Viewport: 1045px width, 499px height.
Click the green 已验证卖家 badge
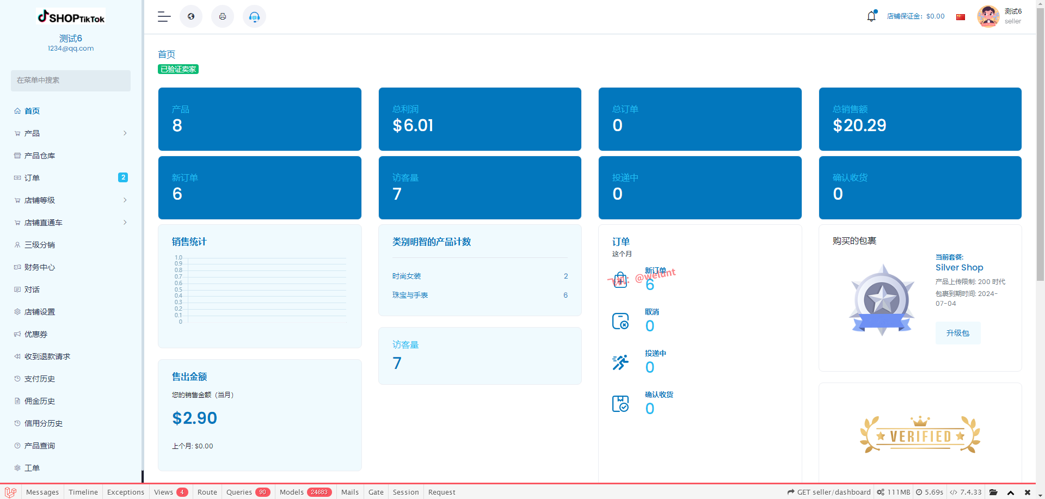(178, 69)
